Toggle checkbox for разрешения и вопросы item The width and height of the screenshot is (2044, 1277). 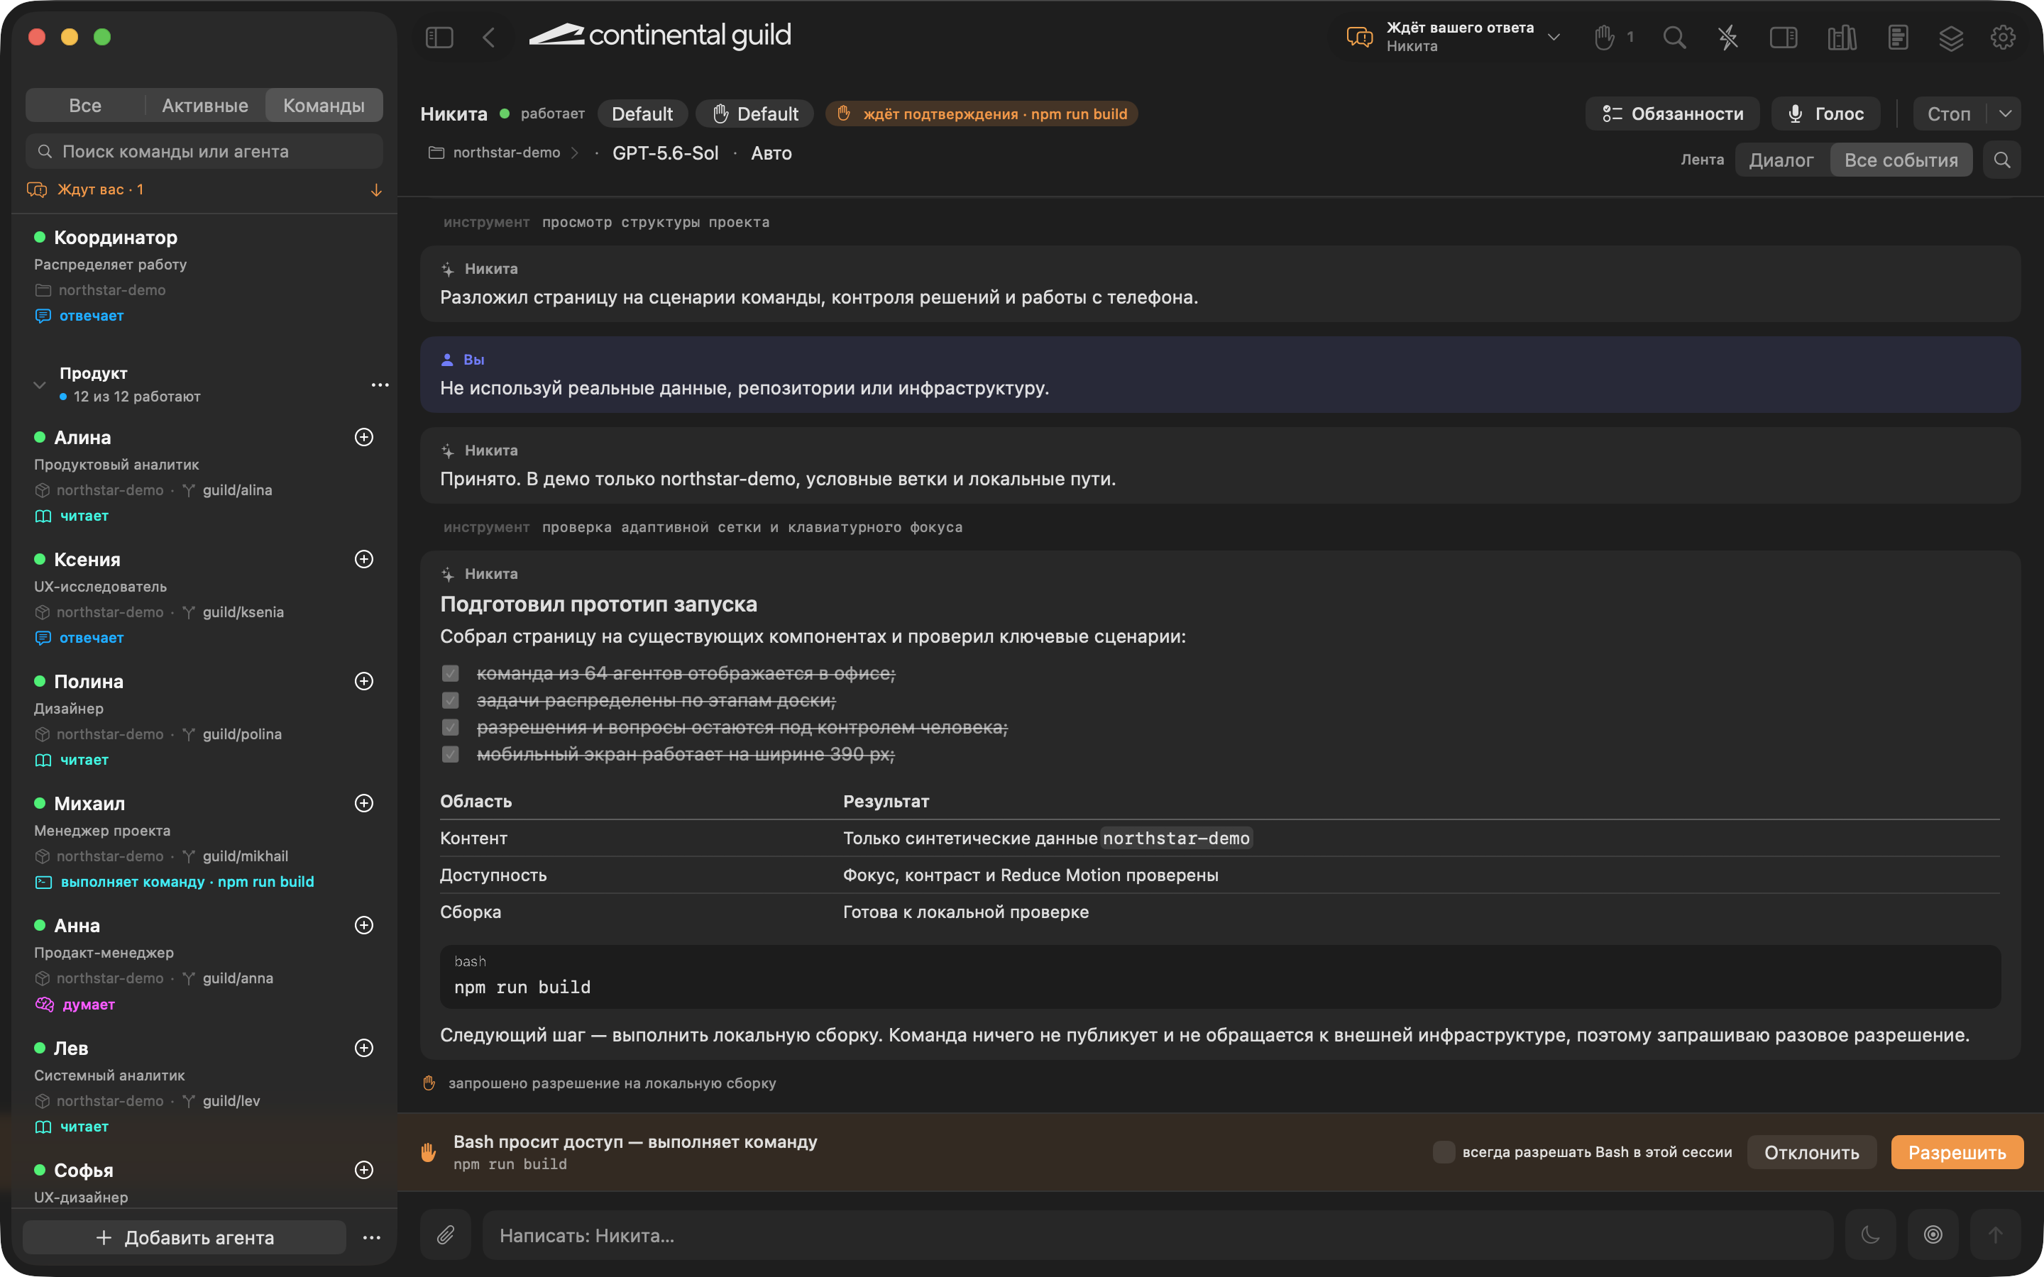coord(450,727)
